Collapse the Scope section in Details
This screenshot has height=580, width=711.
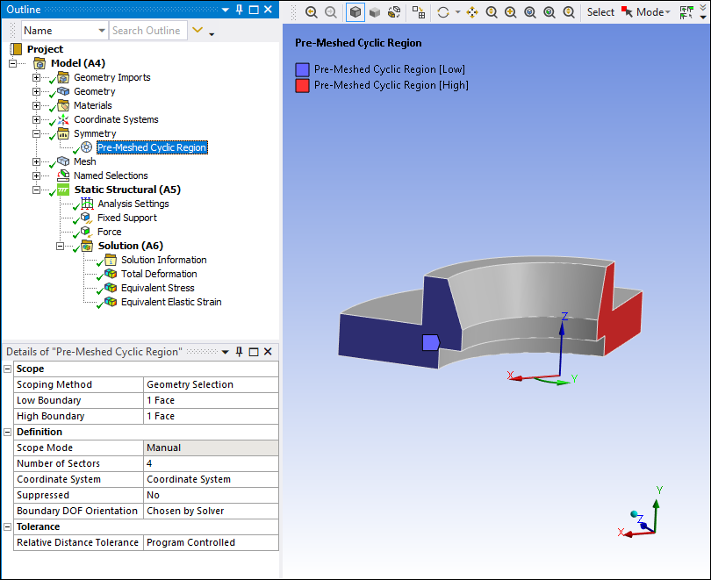pos(8,369)
